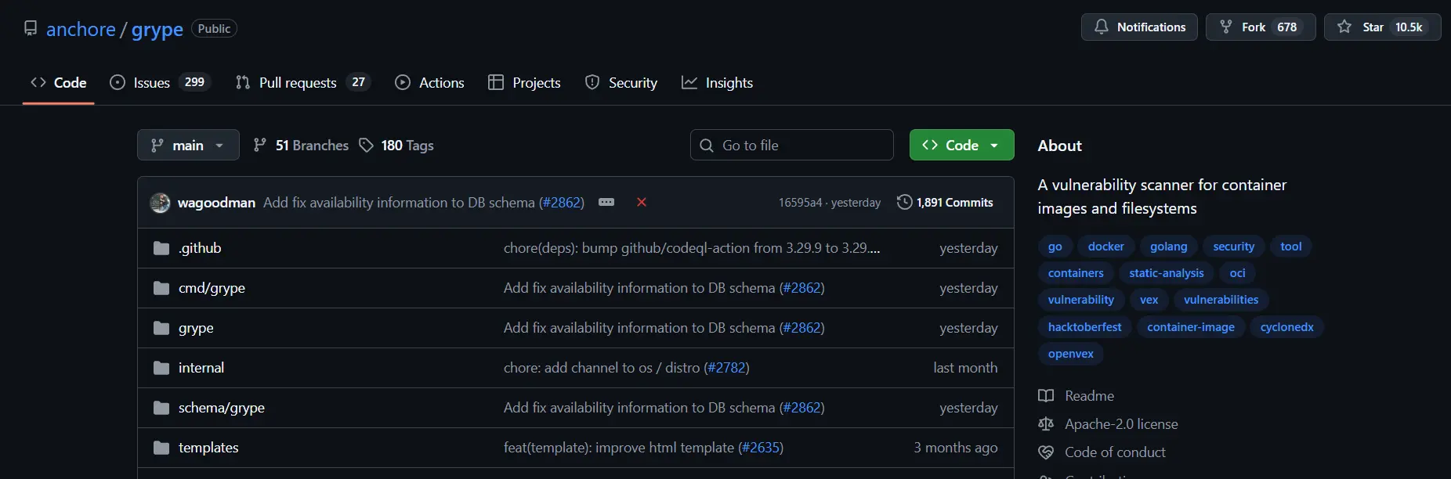Click the hacktoberfest topic tag
Screen dimensions: 1451x479
1085,327
